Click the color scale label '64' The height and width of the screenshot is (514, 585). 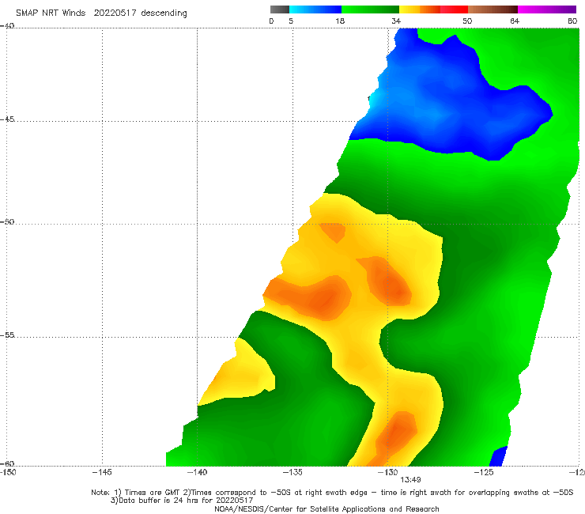[515, 21]
